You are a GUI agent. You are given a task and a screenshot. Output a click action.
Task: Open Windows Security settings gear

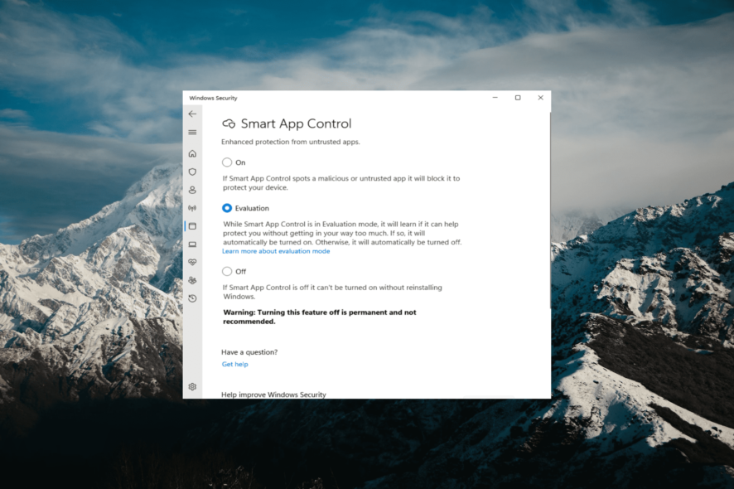click(x=192, y=386)
